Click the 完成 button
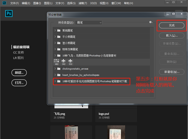The height and width of the screenshot is (139, 188). pyautogui.click(x=172, y=26)
